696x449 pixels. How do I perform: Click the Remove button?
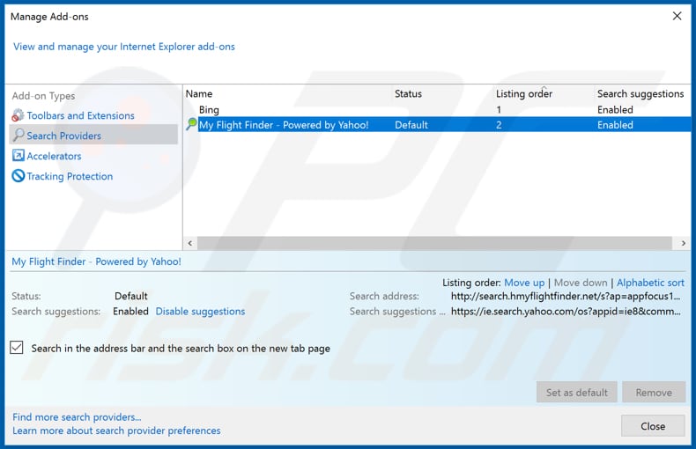click(654, 392)
